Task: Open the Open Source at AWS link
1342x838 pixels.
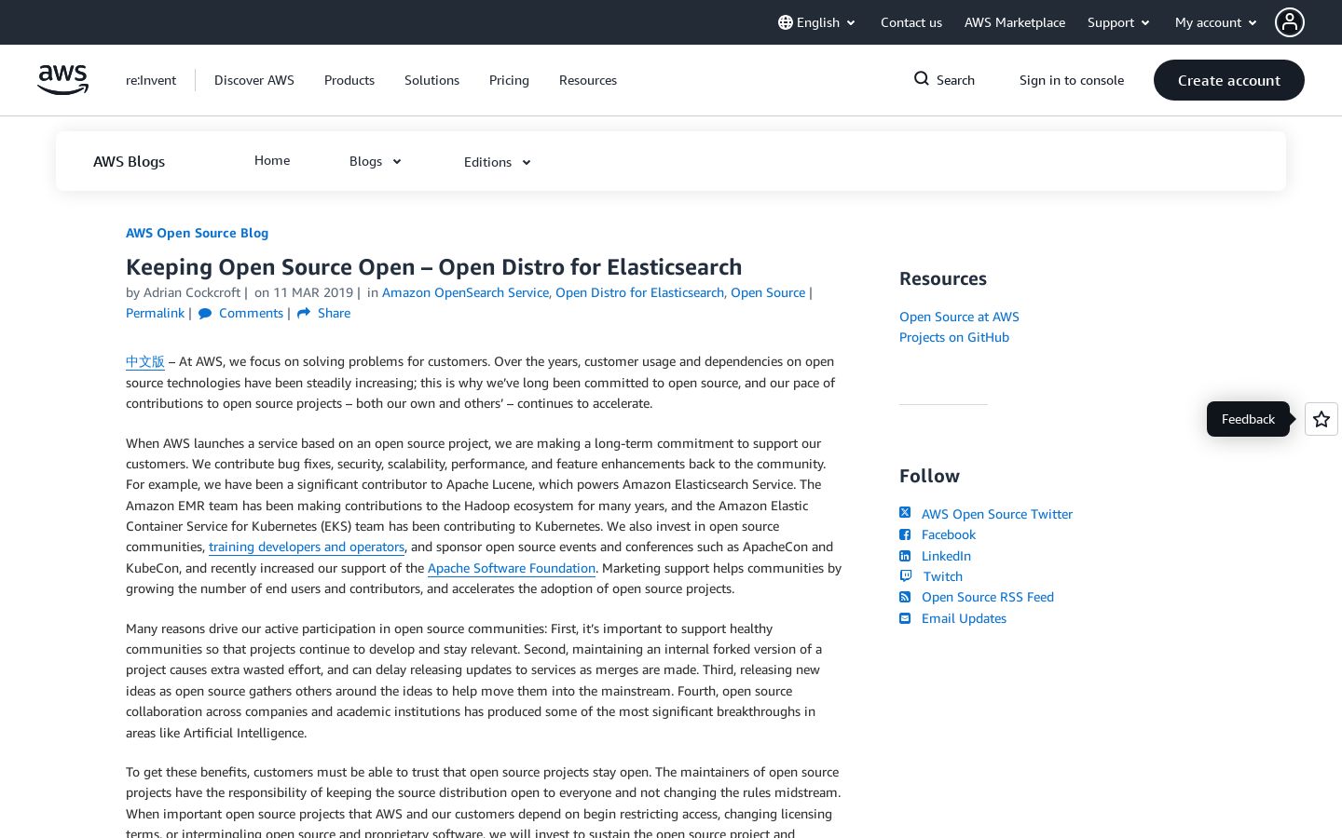Action: [x=959, y=317]
